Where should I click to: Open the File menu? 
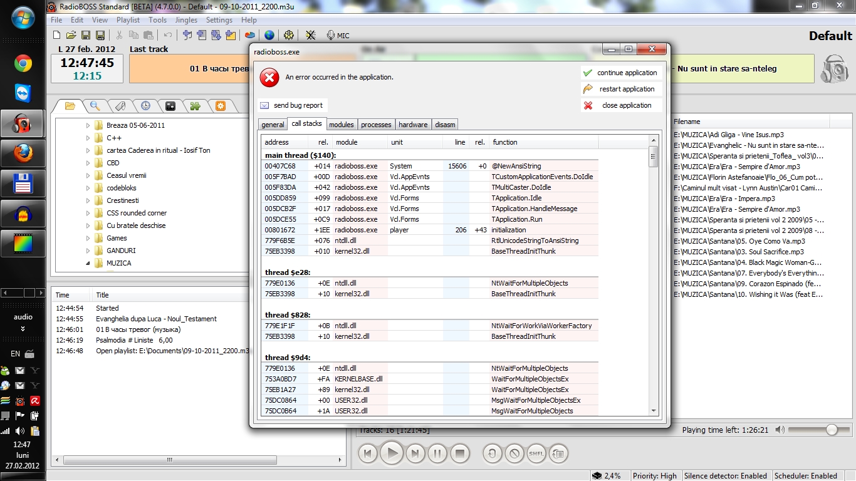(56, 20)
